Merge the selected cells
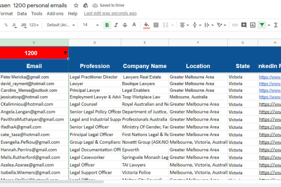Viewport: 281px width, 187px height. (166, 25)
